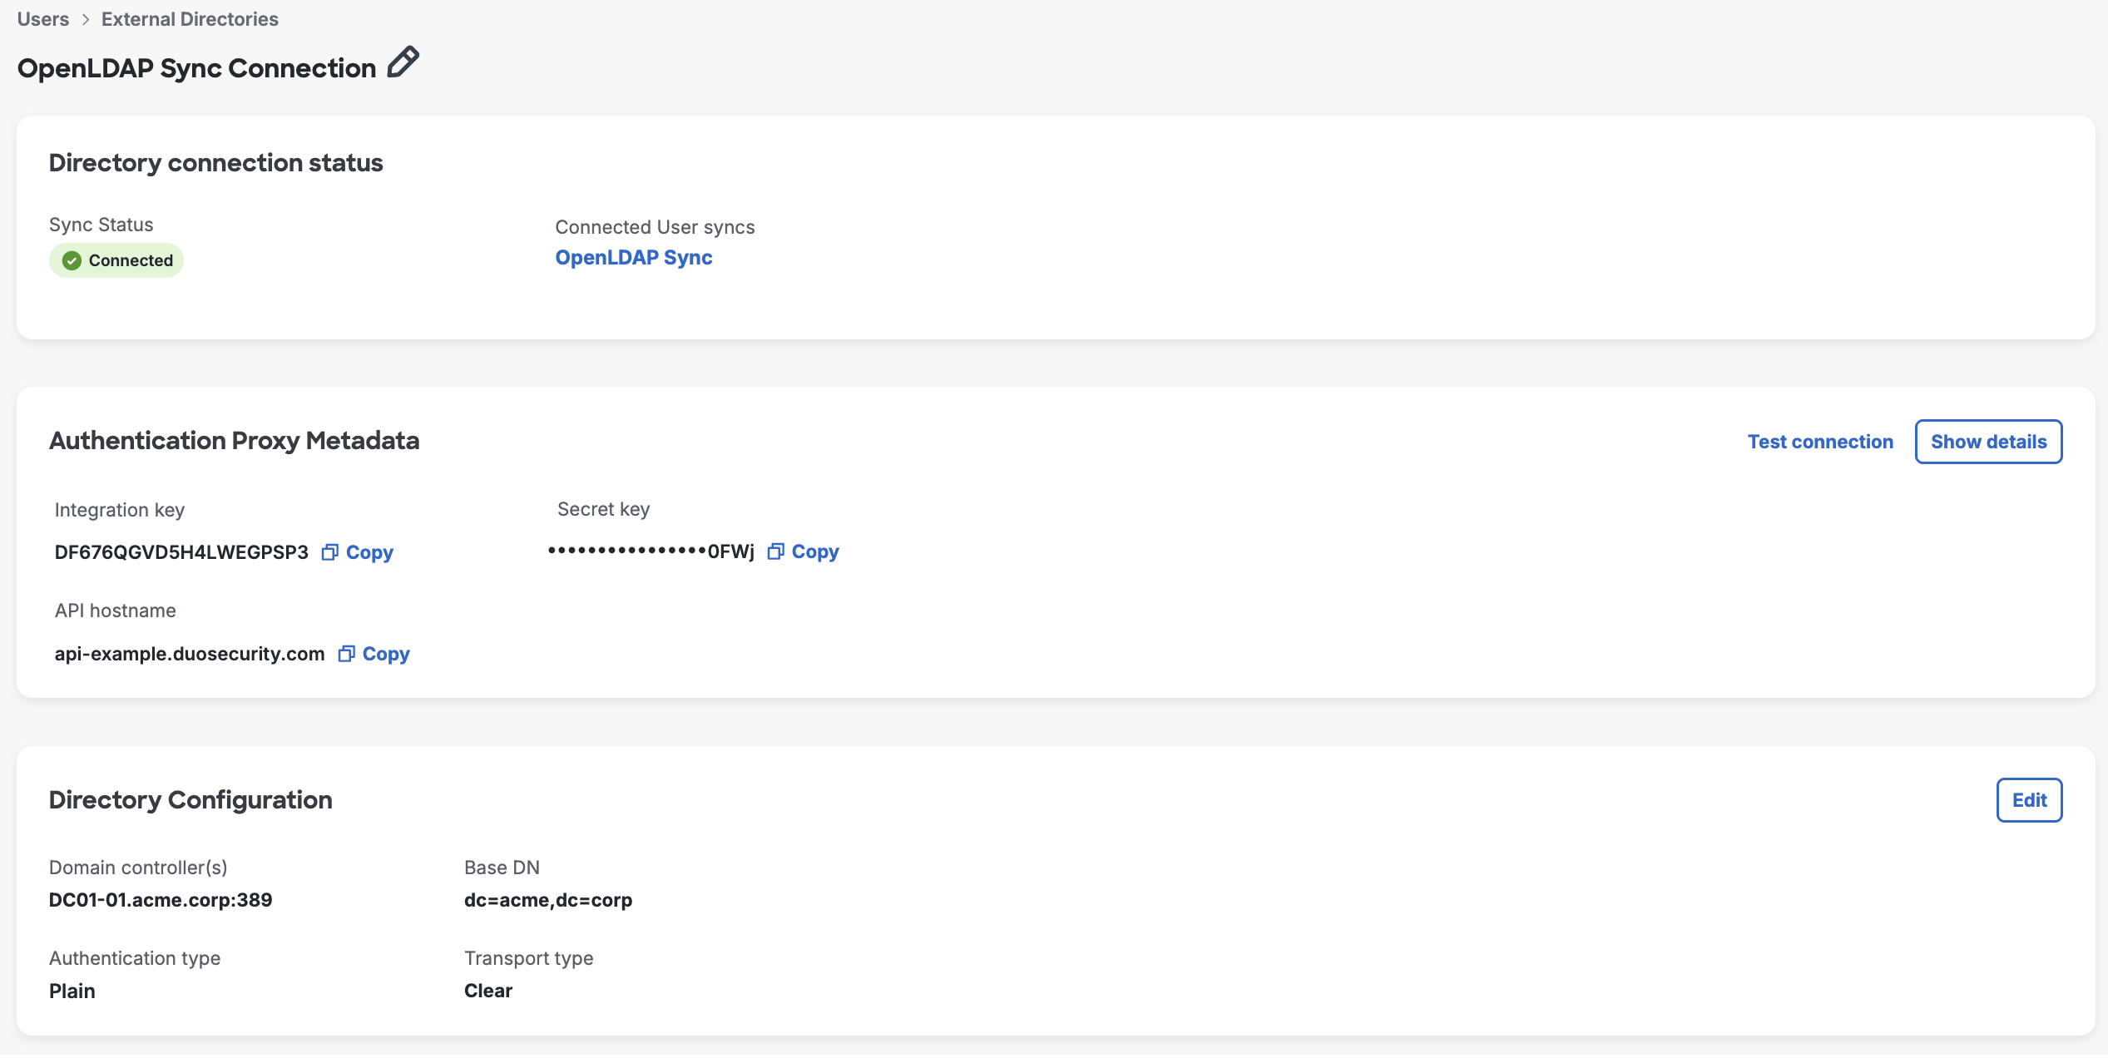Open the OpenLDAP Sync user sync link
This screenshot has width=2108, height=1058.
pyautogui.click(x=634, y=258)
